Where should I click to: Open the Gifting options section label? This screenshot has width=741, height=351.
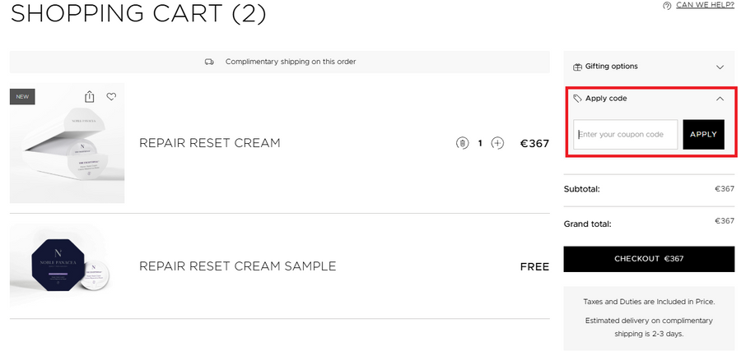(x=611, y=67)
